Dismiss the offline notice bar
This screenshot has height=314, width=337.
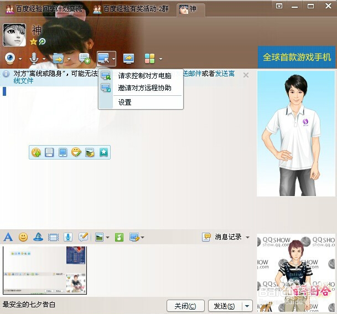tap(246, 75)
